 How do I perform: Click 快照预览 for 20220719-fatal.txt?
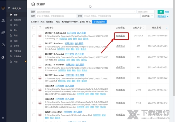click(62, 60)
